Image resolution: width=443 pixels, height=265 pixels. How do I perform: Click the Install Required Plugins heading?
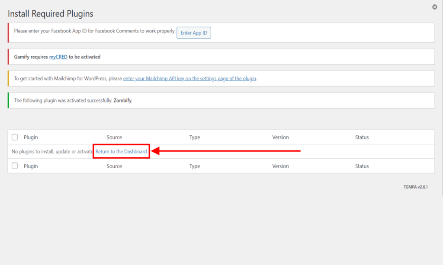click(x=51, y=14)
